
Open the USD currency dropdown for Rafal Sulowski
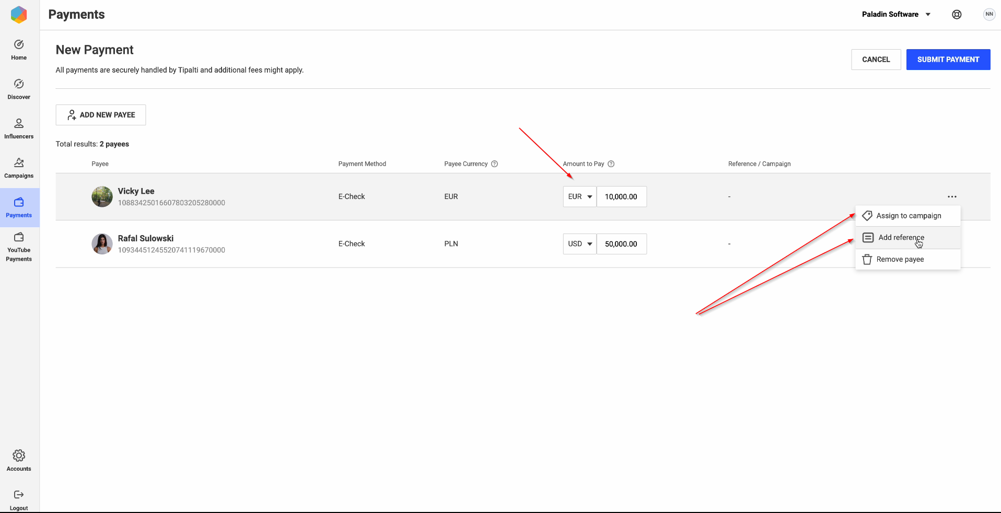coord(579,243)
